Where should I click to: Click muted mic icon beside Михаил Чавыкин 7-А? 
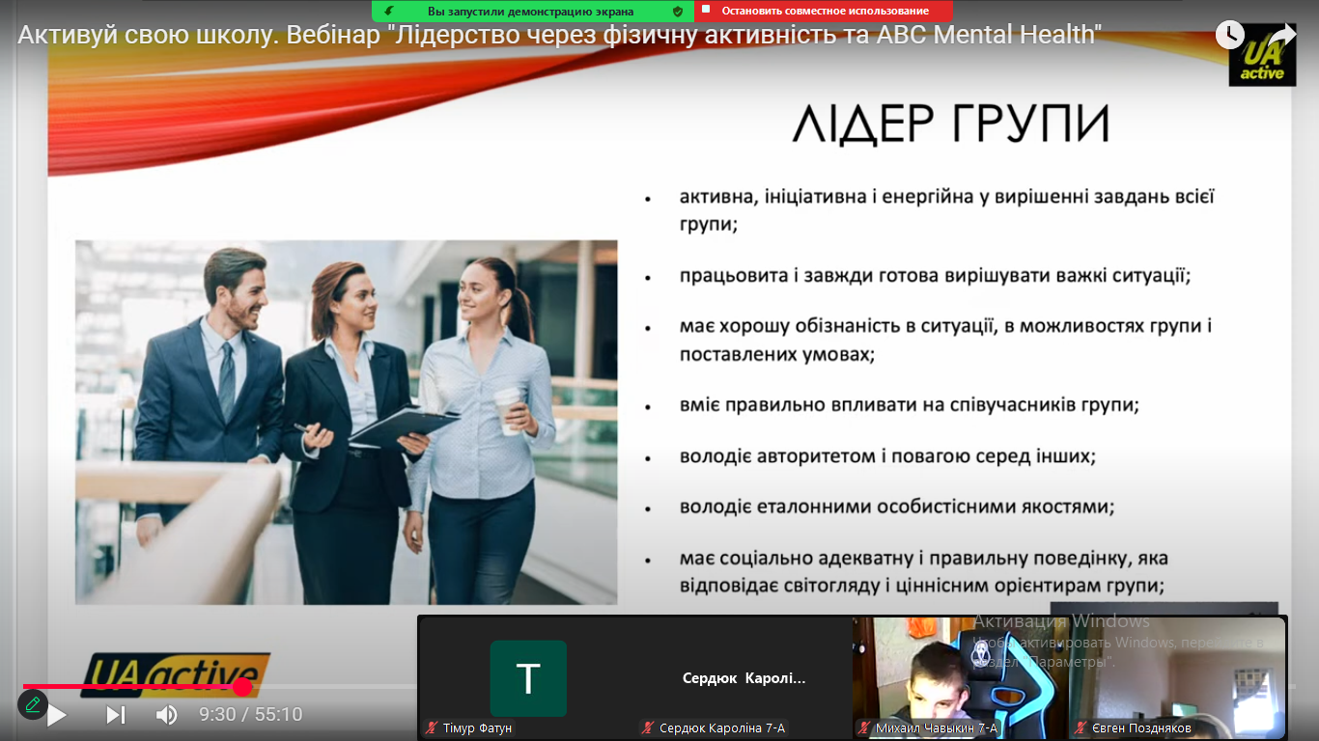coord(864,727)
